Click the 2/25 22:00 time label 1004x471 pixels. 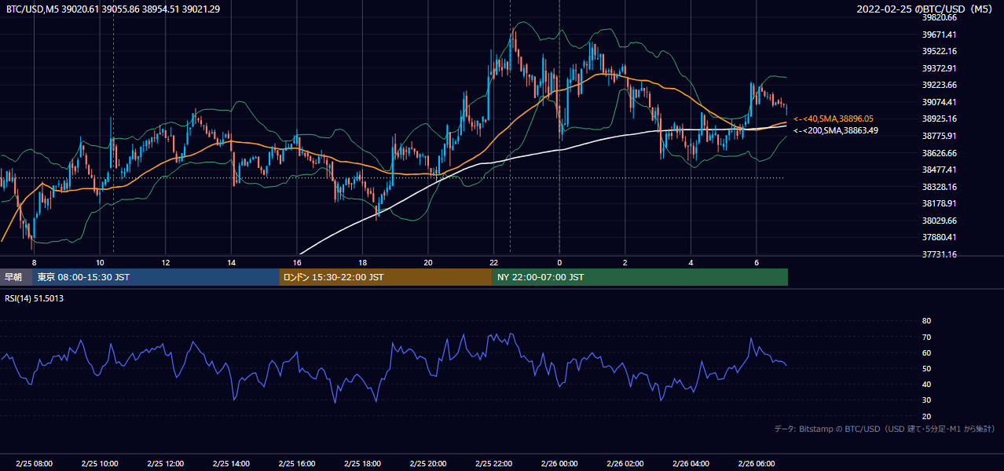[494, 463]
